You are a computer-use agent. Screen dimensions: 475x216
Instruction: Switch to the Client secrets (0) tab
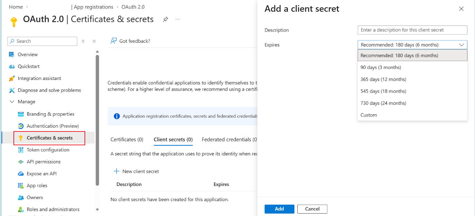coord(173,139)
